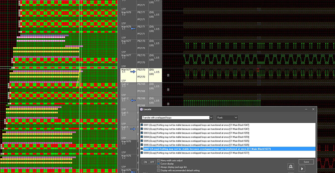Uncheck the checkbox for message 0004

click(142, 137)
